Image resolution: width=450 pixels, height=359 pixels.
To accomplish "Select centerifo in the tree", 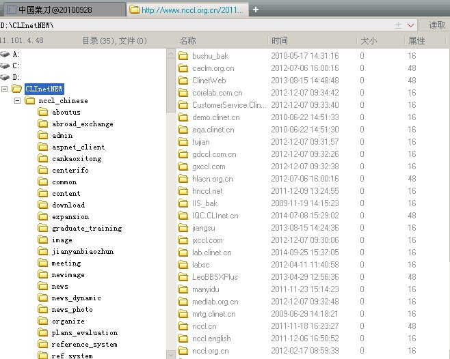I will (70, 170).
